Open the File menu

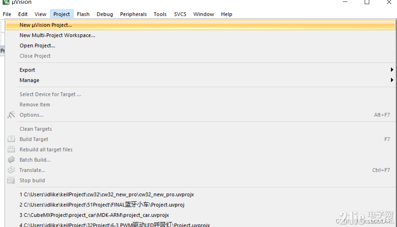(7, 14)
